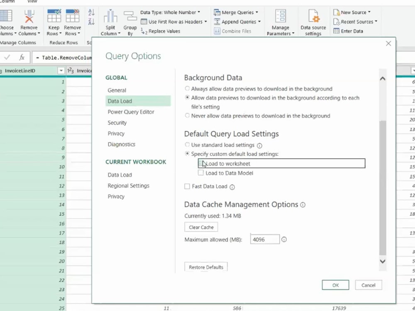Open the Split Column dropdown arrow

pos(119,34)
